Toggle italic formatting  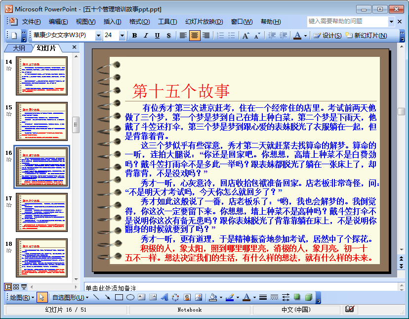146,35
